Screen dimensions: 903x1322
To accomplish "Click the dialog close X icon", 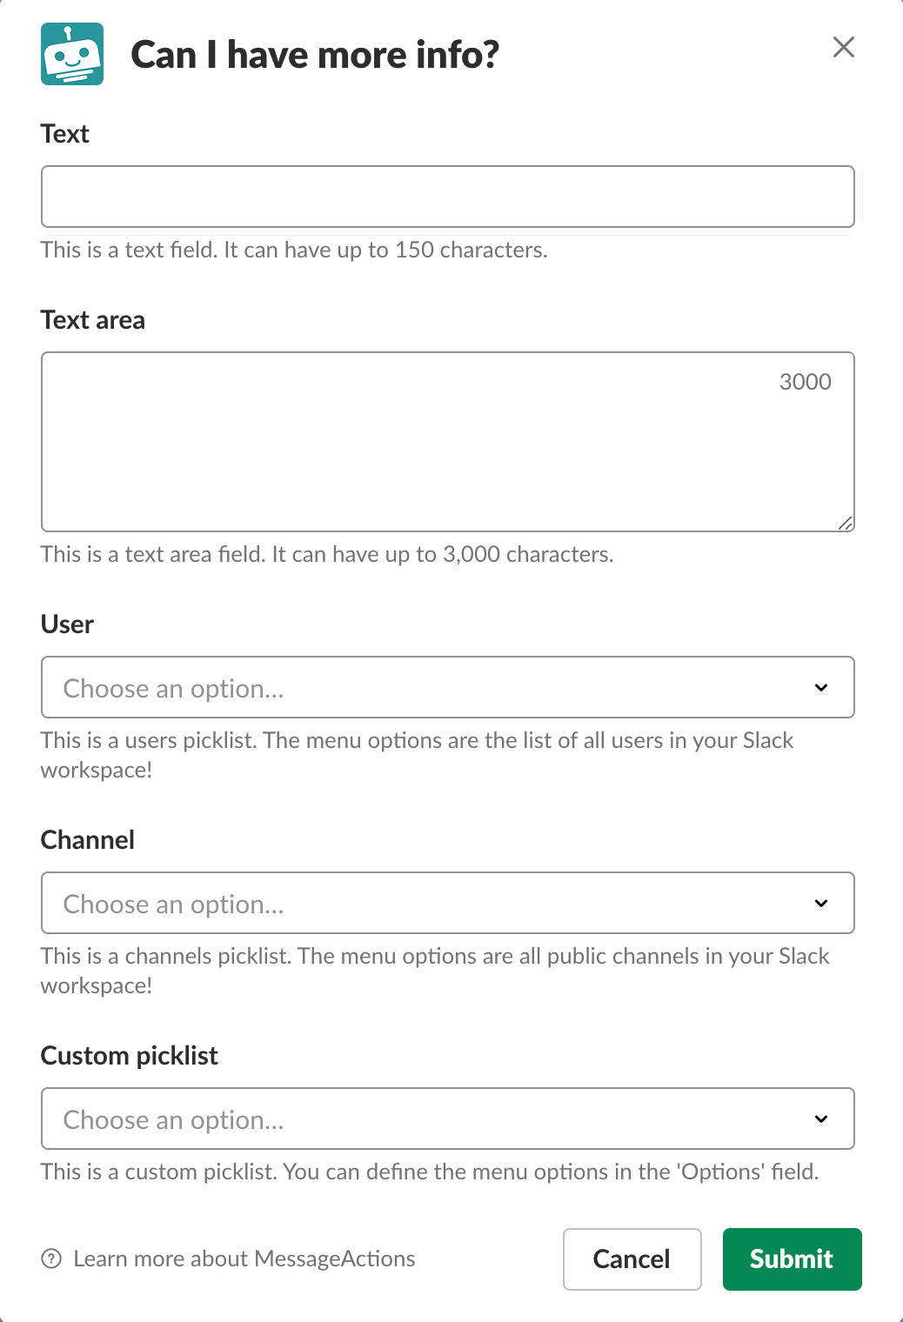I will click(x=843, y=47).
